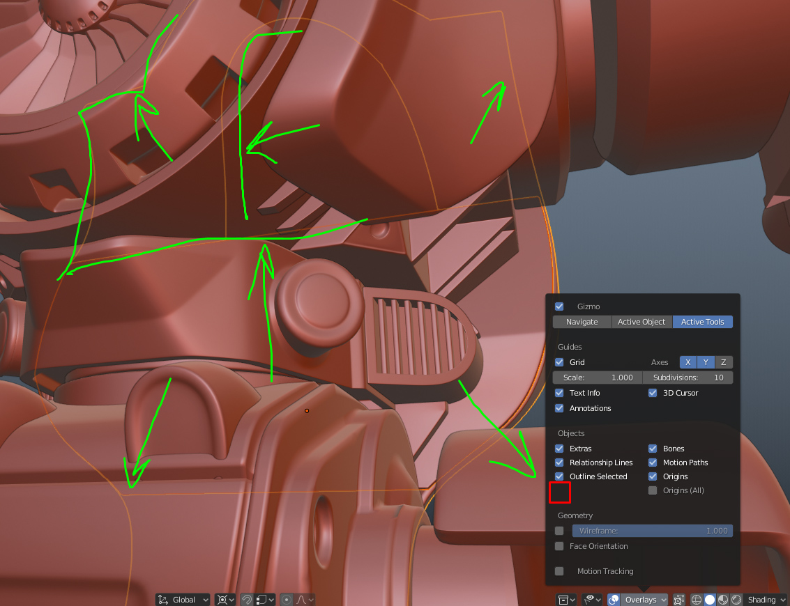Image resolution: width=790 pixels, height=606 pixels.
Task: Disable the Annotations checkbox
Action: tap(559, 407)
